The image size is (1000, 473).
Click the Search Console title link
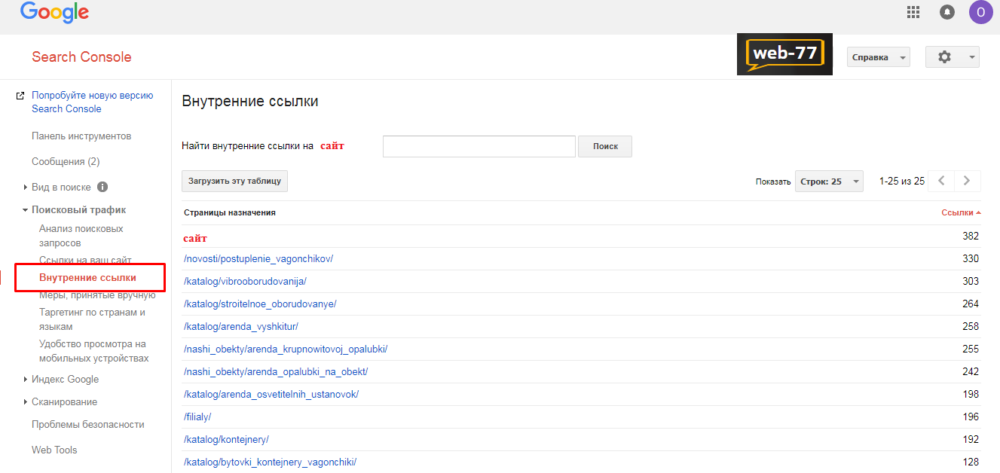click(x=81, y=56)
